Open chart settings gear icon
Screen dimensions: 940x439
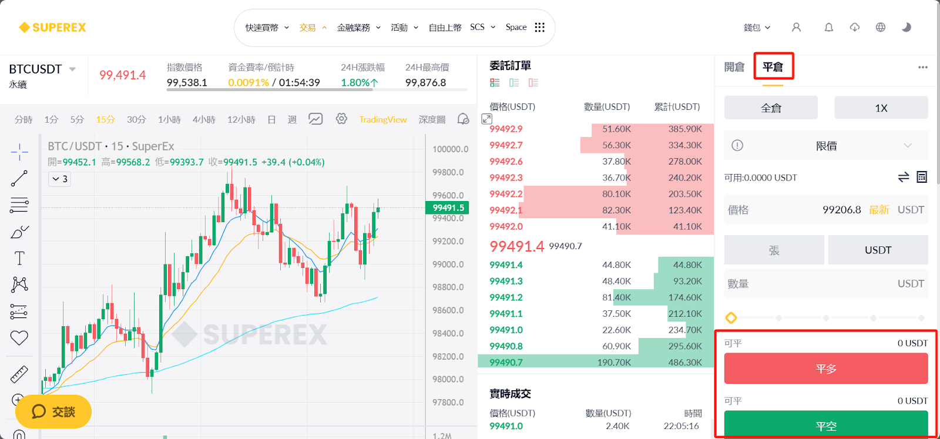coord(341,119)
